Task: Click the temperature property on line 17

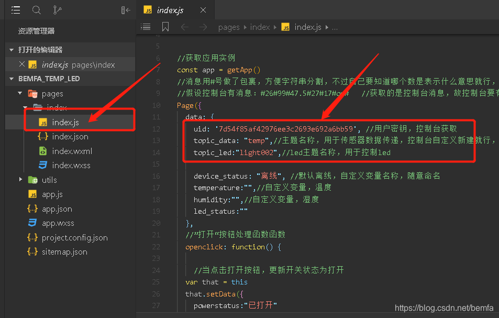Action: [217, 188]
